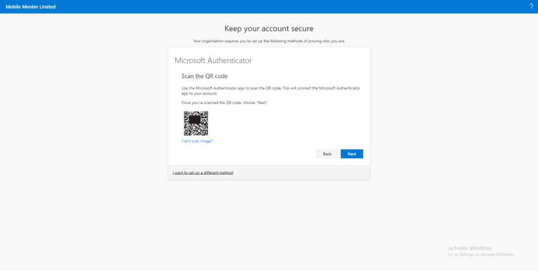Click the "Once you've scanned the QR code" text
This screenshot has height=271, width=538.
click(225, 103)
